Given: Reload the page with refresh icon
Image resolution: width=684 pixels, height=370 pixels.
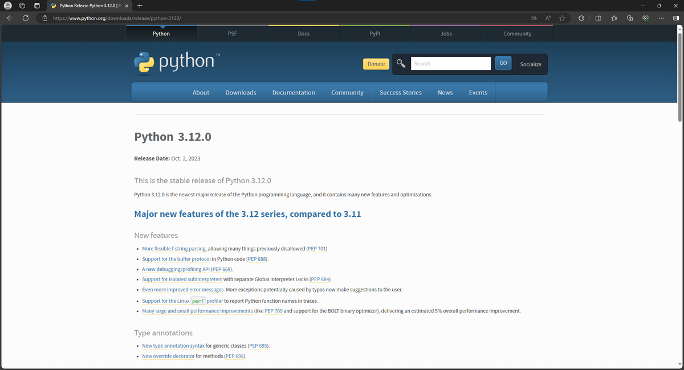Looking at the screenshot, I should pos(26,18).
